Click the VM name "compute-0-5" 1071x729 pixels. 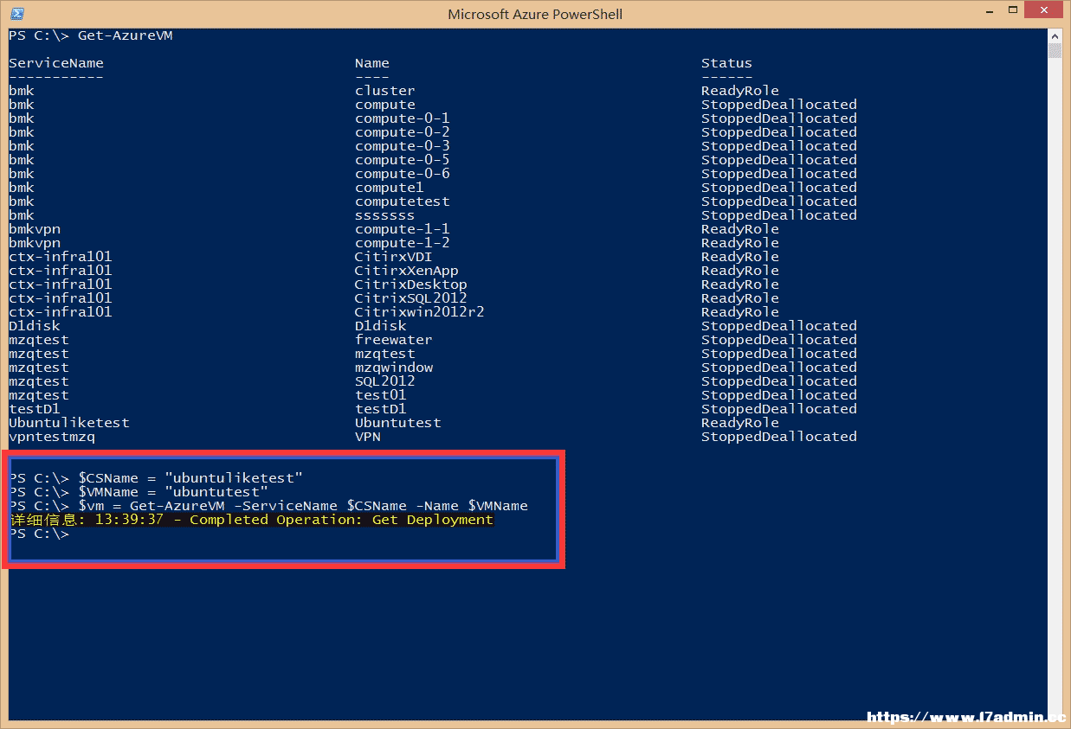pos(403,160)
